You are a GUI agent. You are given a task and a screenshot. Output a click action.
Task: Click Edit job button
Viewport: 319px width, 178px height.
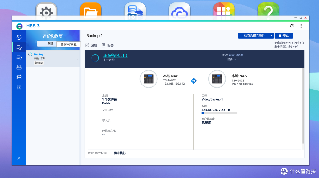point(91,46)
